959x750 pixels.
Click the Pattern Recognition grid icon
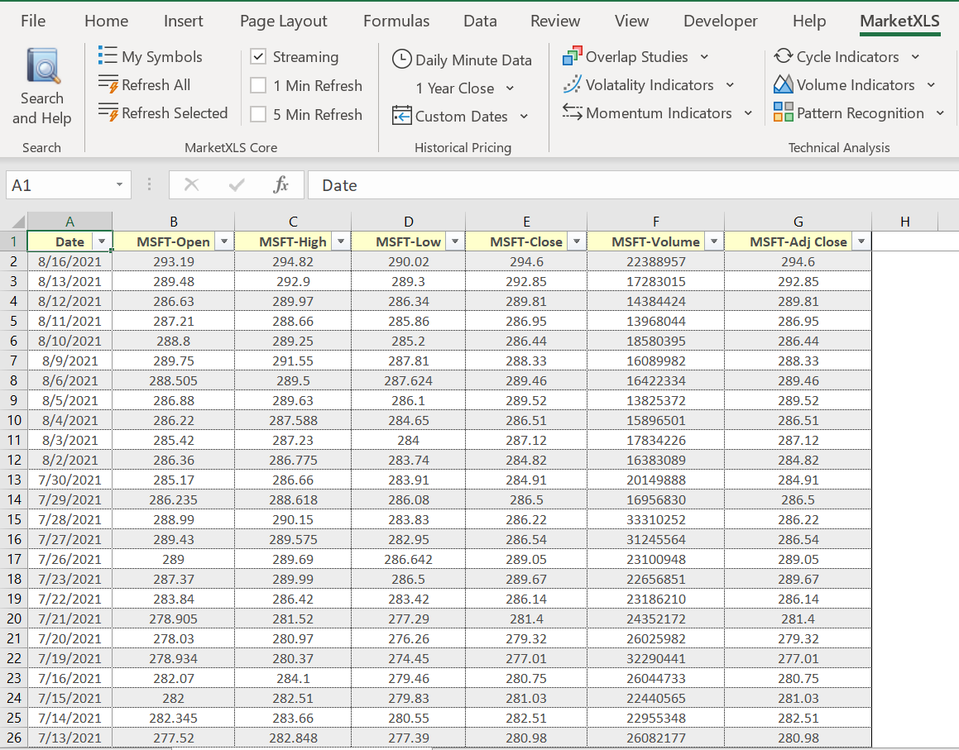point(784,112)
